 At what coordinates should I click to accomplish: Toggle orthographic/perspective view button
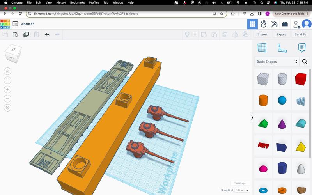click(8, 108)
